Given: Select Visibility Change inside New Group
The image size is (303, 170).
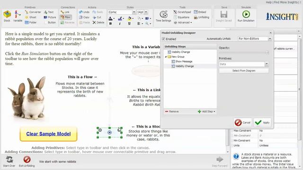Looking at the screenshot, I should (x=182, y=66).
